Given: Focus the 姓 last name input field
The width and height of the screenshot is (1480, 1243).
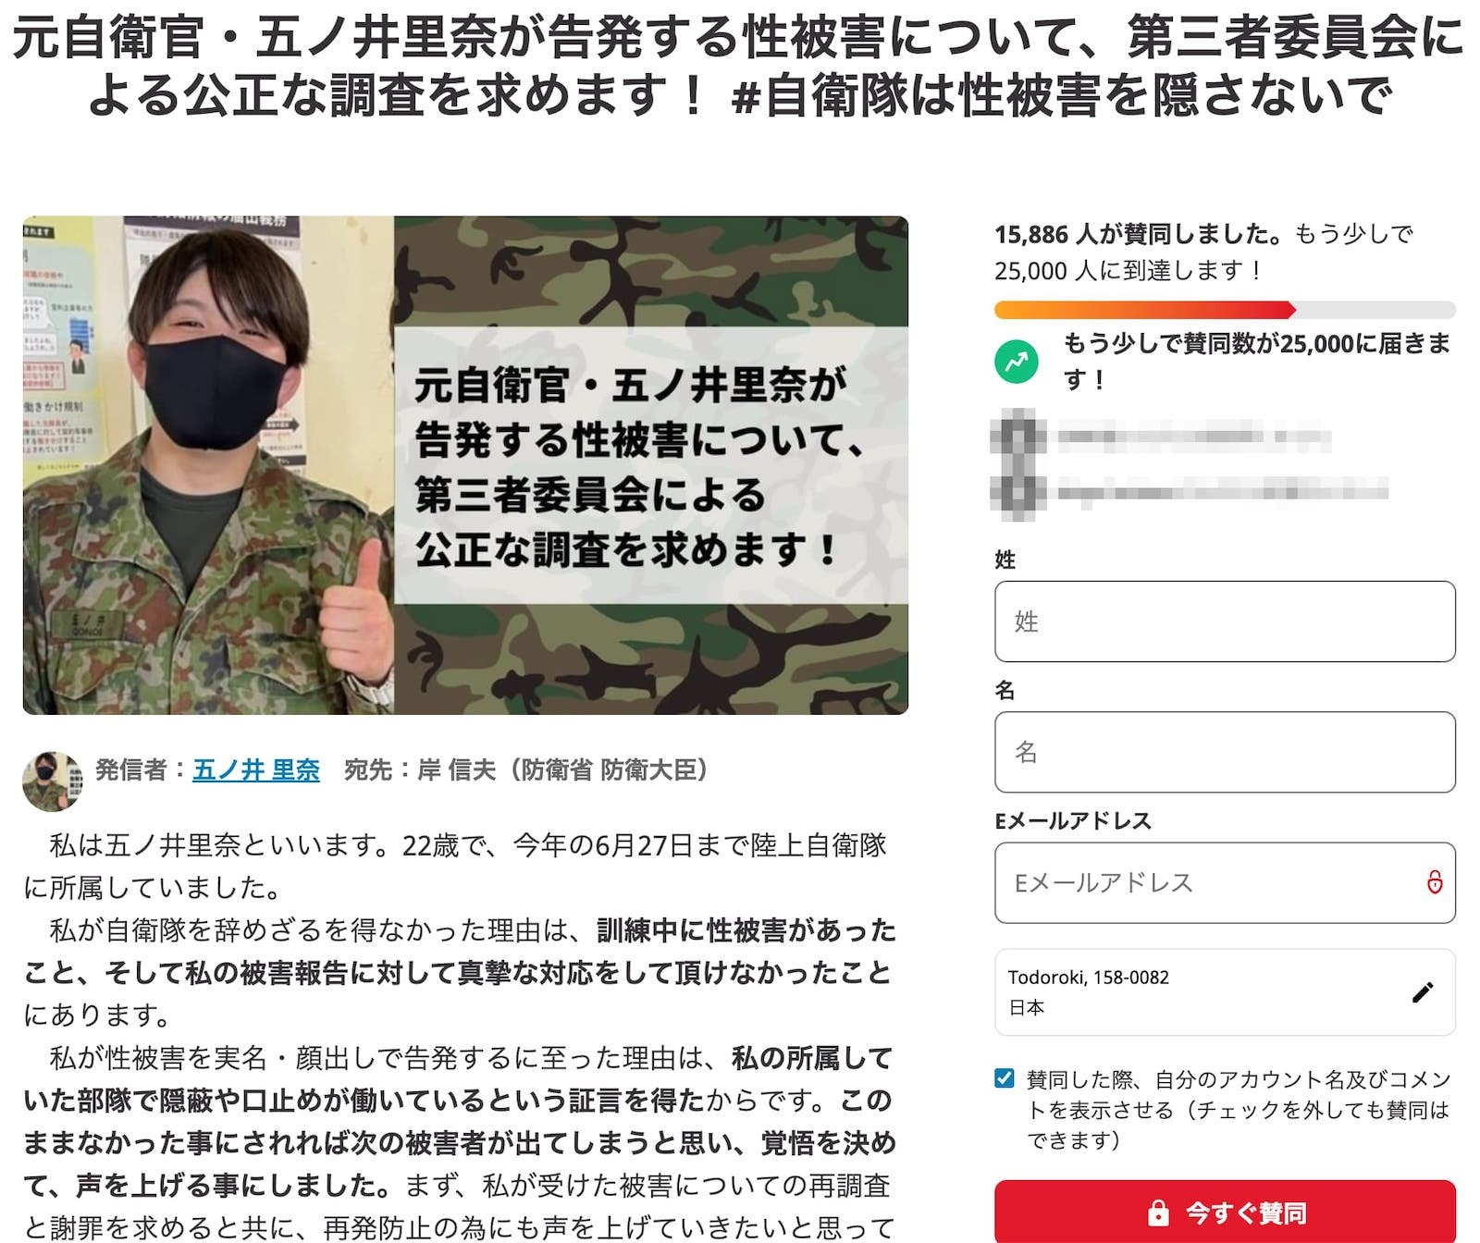Looking at the screenshot, I should (x=1225, y=621).
